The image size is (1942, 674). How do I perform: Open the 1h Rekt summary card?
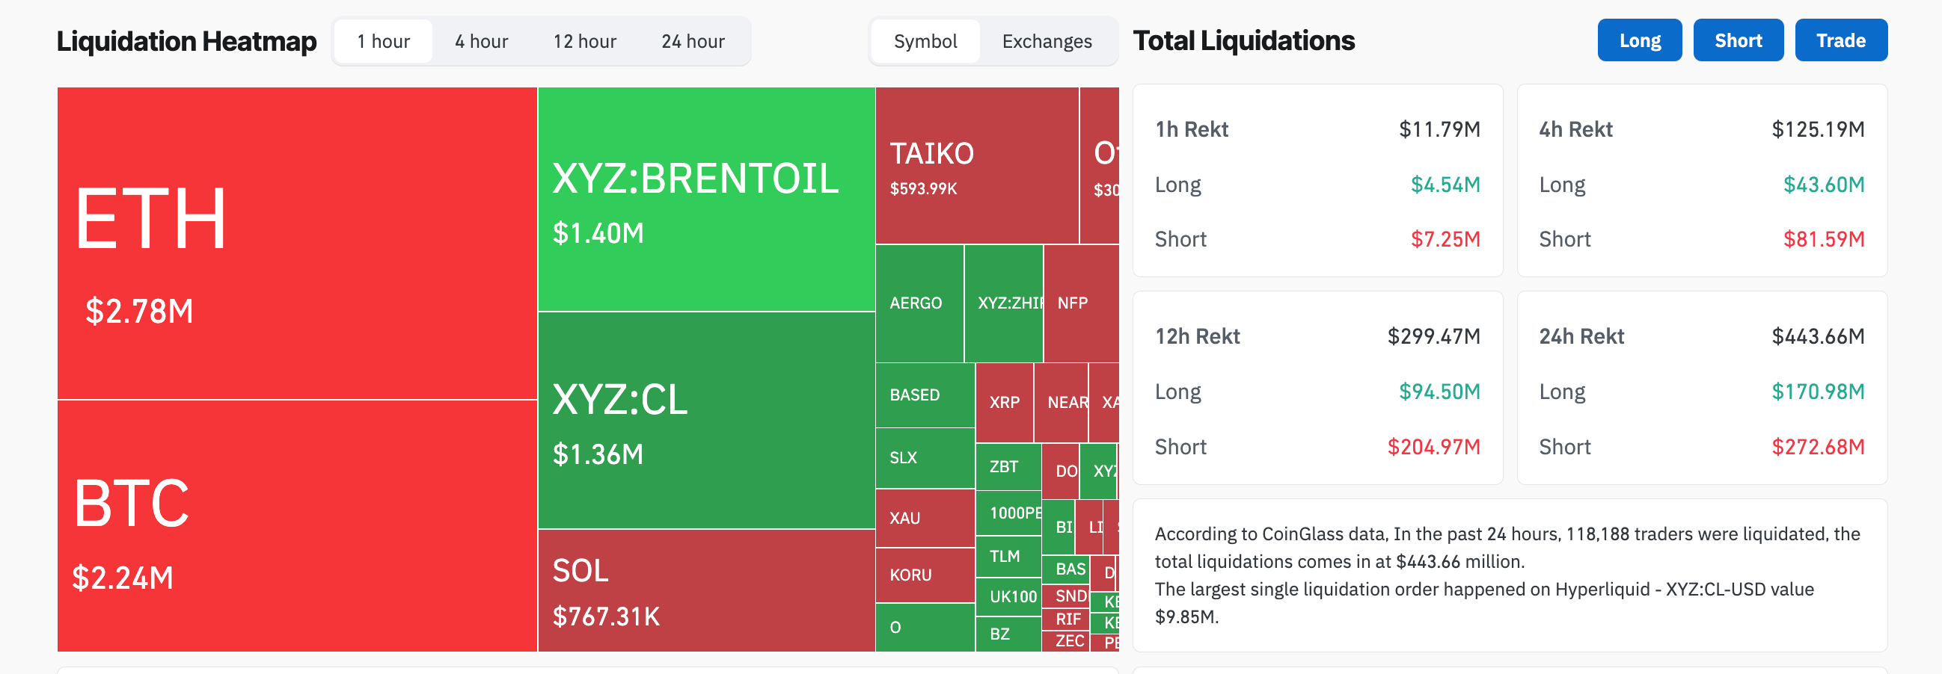pyautogui.click(x=1317, y=181)
